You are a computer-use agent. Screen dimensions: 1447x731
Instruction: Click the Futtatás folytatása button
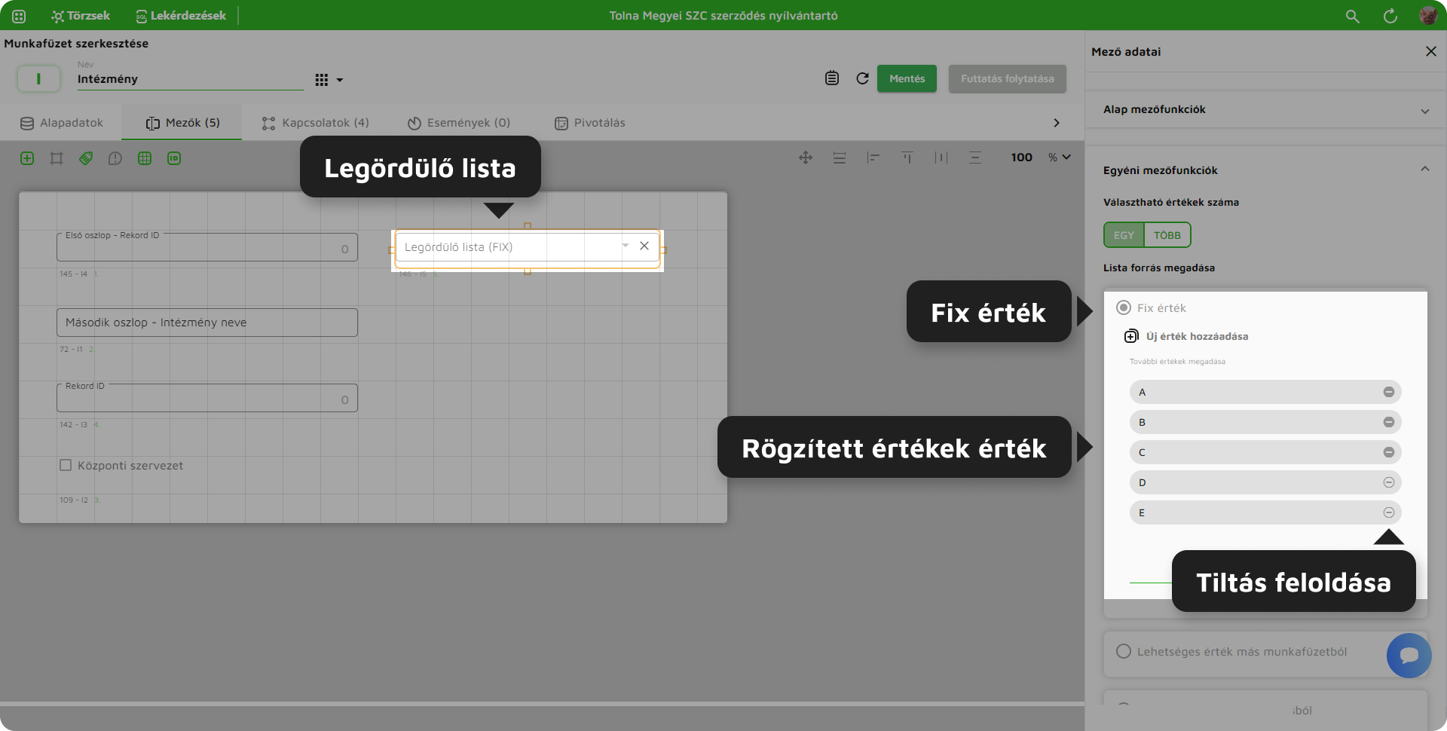click(1007, 78)
